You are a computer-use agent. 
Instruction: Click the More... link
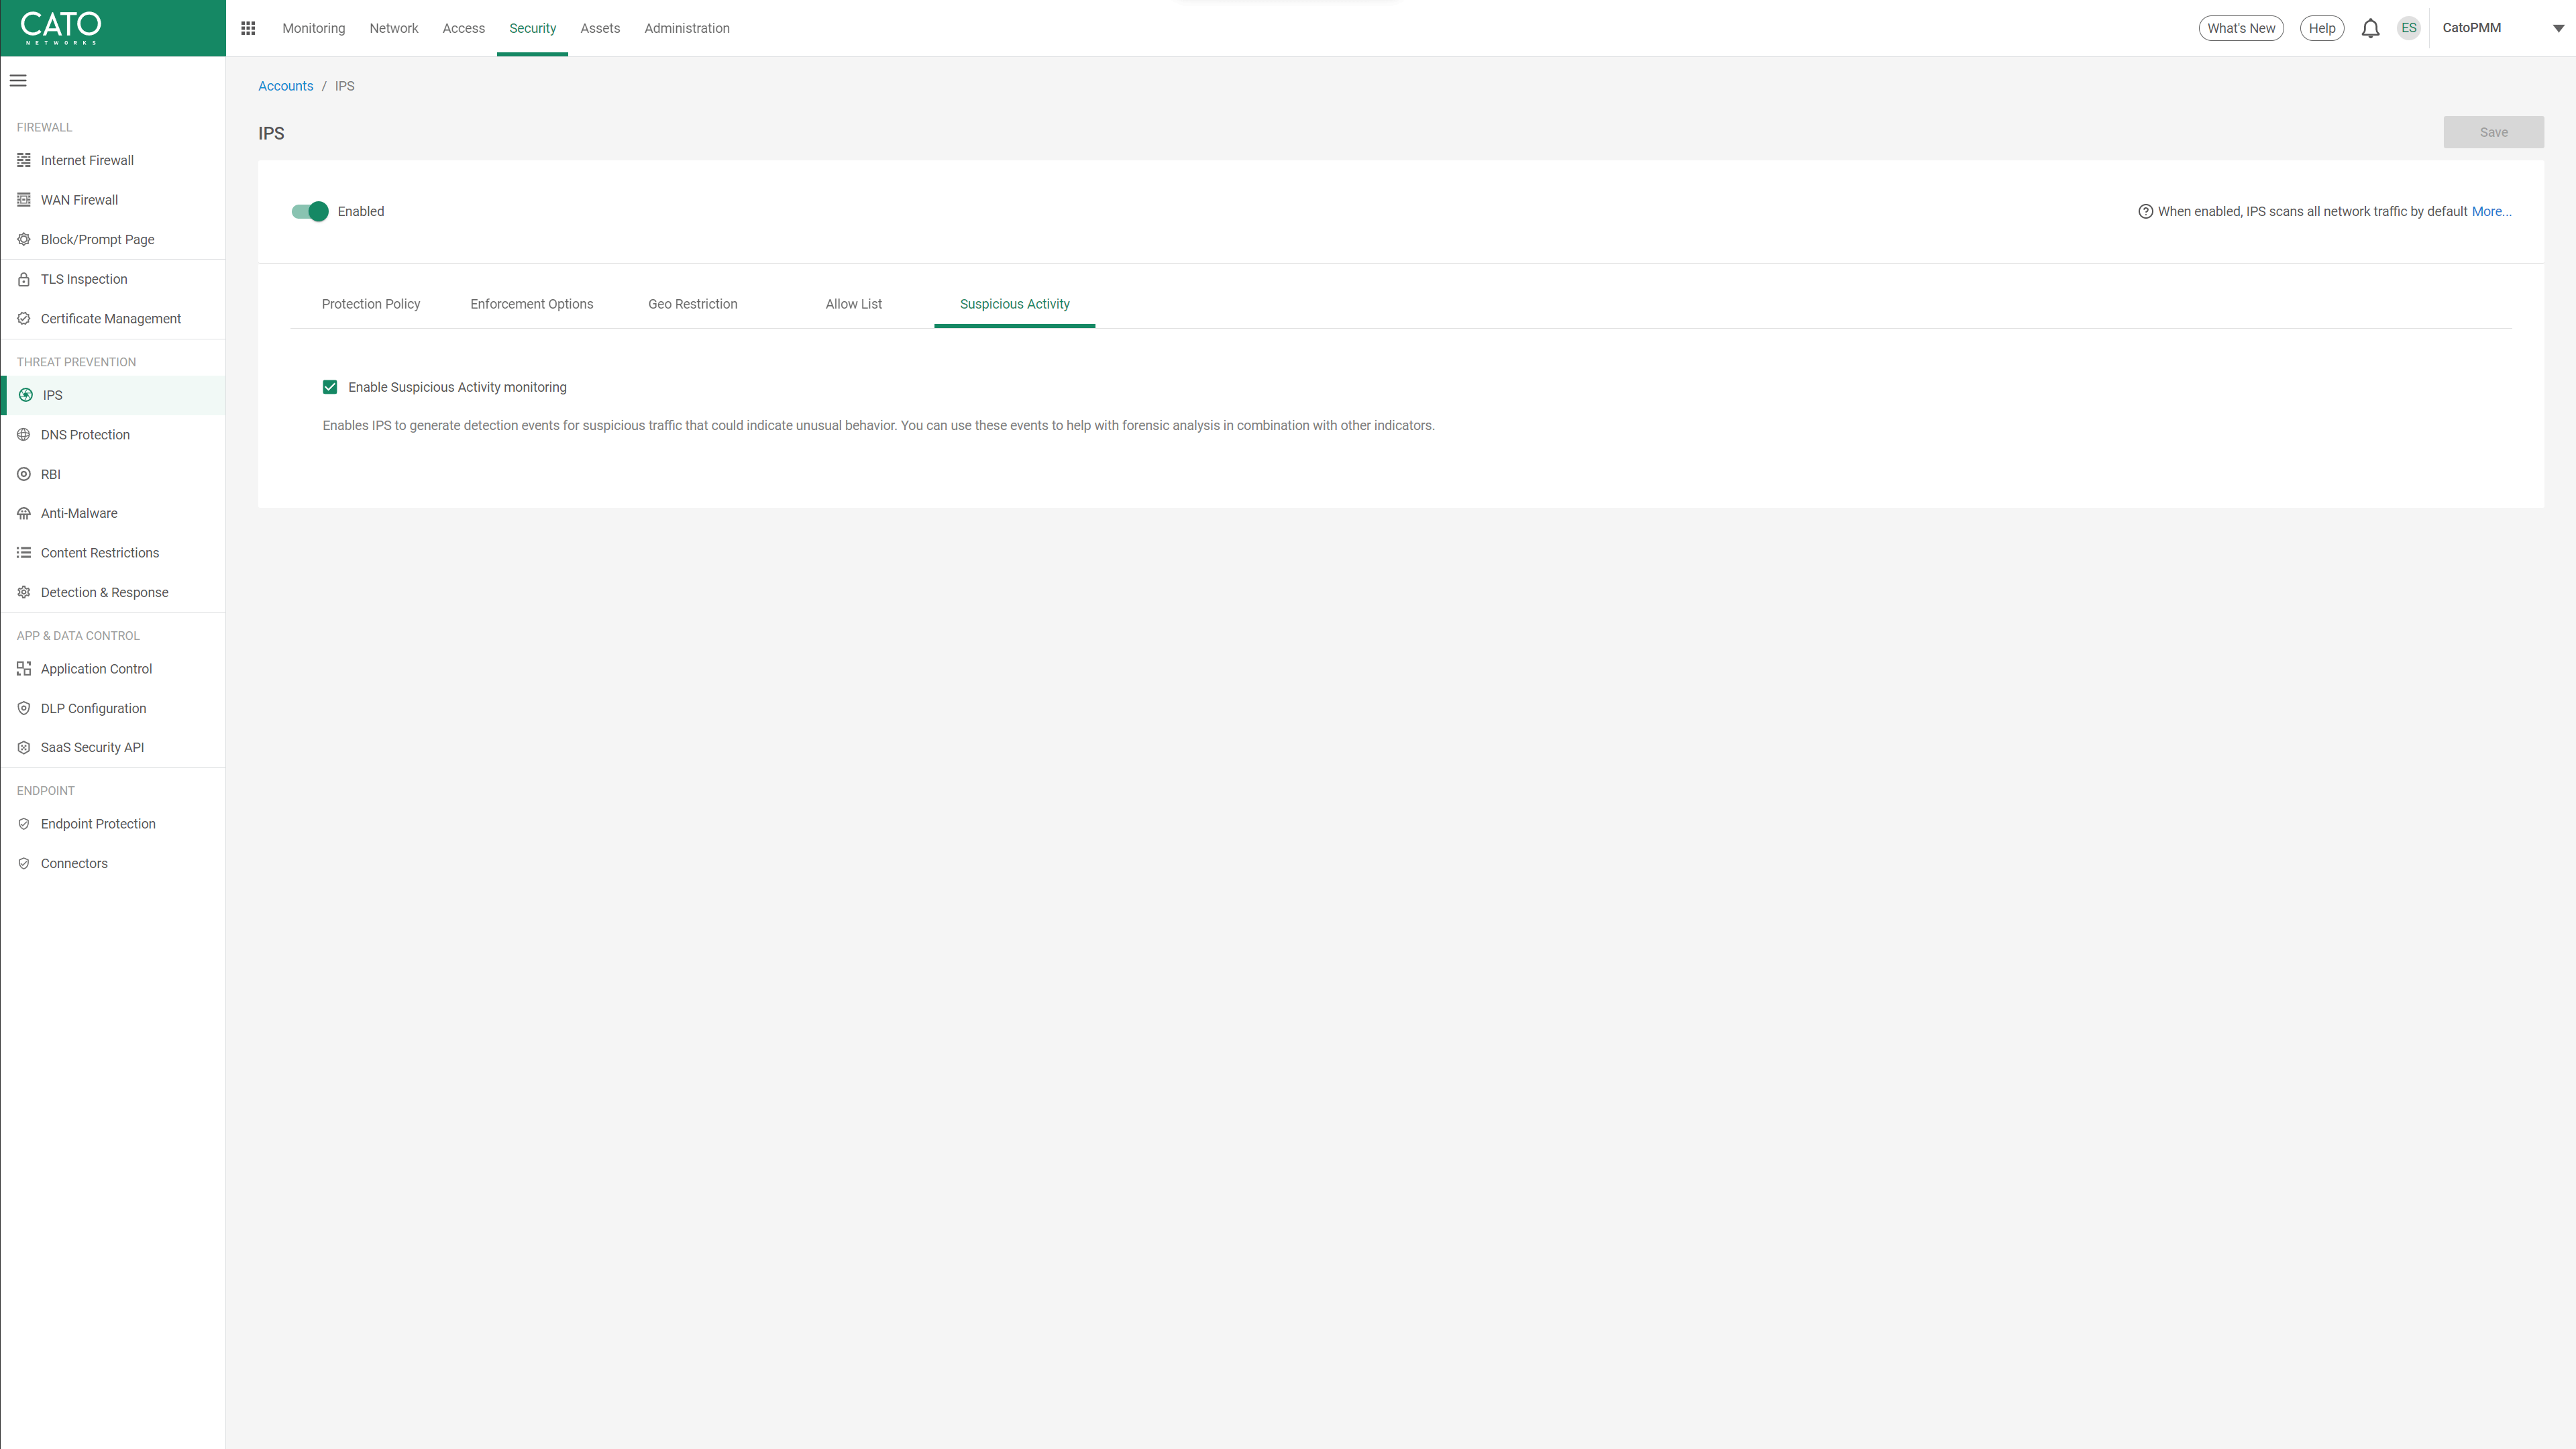(2491, 211)
